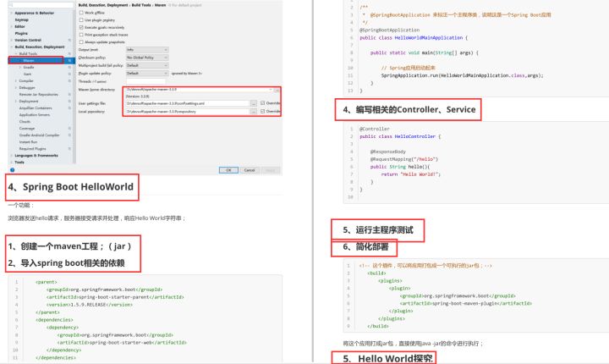Click heading "5、运行主程序测试"
This screenshot has height=364, width=609.
(x=378, y=230)
